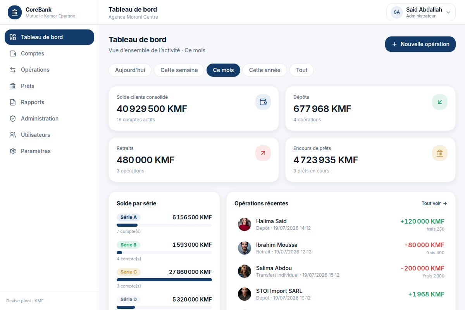465x310 pixels.
Task: Follow the Tout voir link
Action: [434, 203]
